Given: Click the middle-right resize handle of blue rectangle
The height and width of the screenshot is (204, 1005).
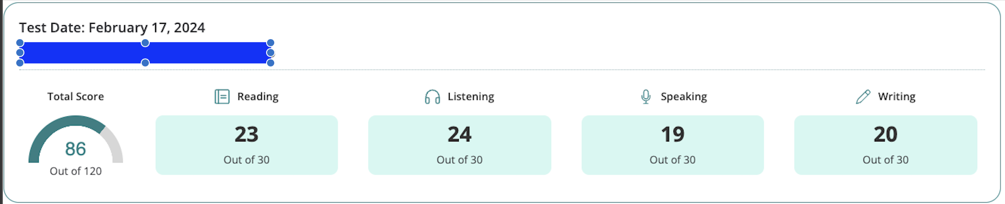Looking at the screenshot, I should click(271, 53).
